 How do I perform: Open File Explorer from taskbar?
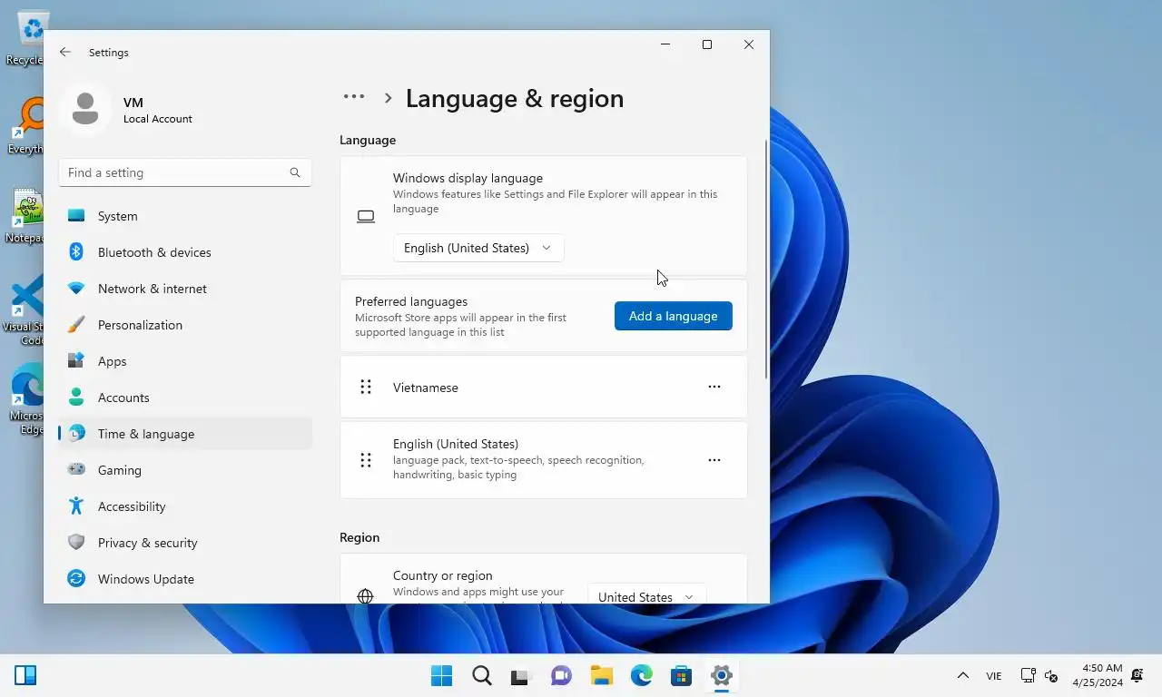(601, 675)
